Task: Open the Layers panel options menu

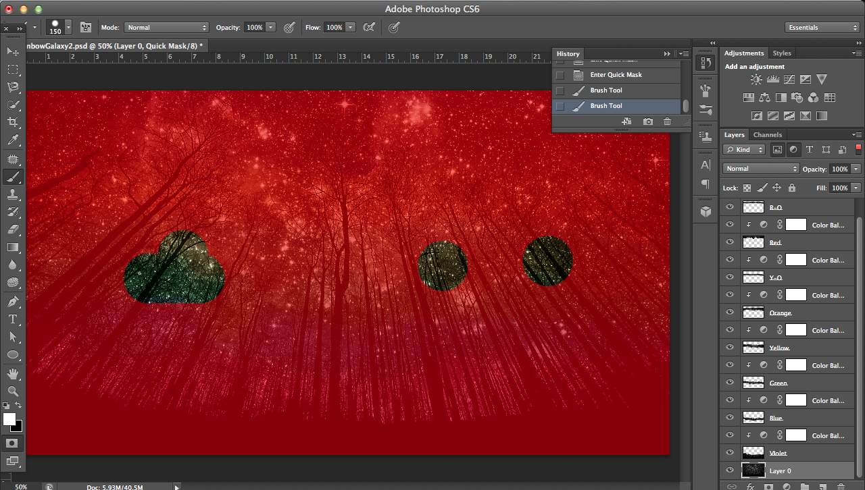Action: (858, 135)
